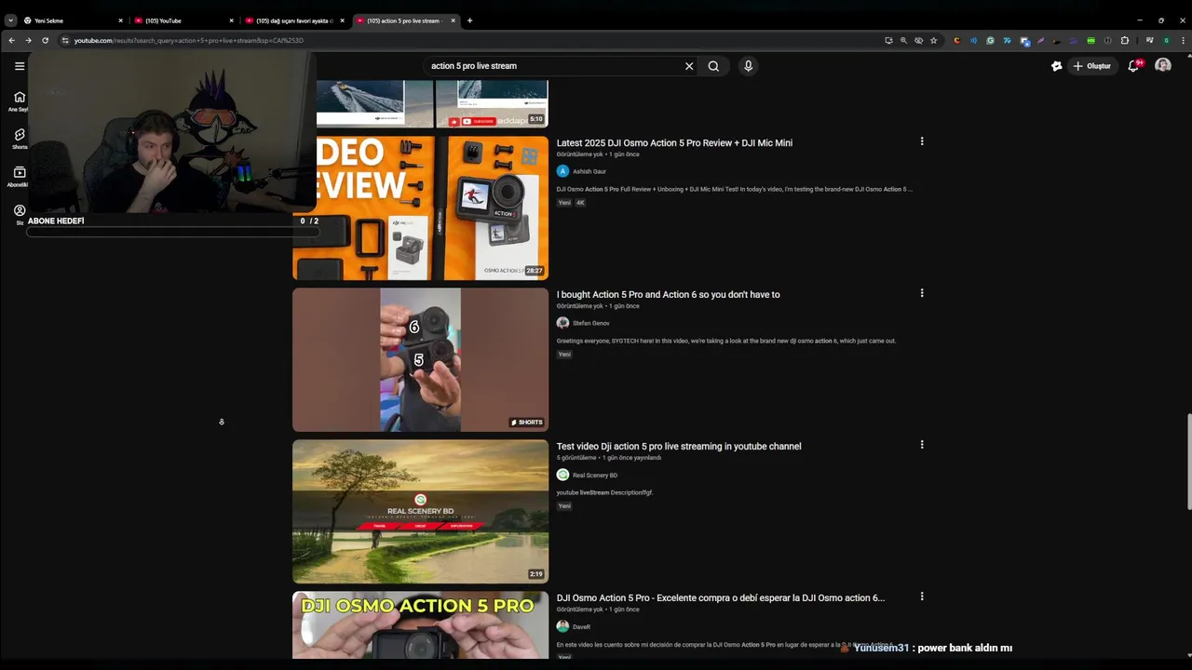Image resolution: width=1192 pixels, height=670 pixels.
Task: Open more options for I bought Action 5 Pro video
Action: click(922, 293)
